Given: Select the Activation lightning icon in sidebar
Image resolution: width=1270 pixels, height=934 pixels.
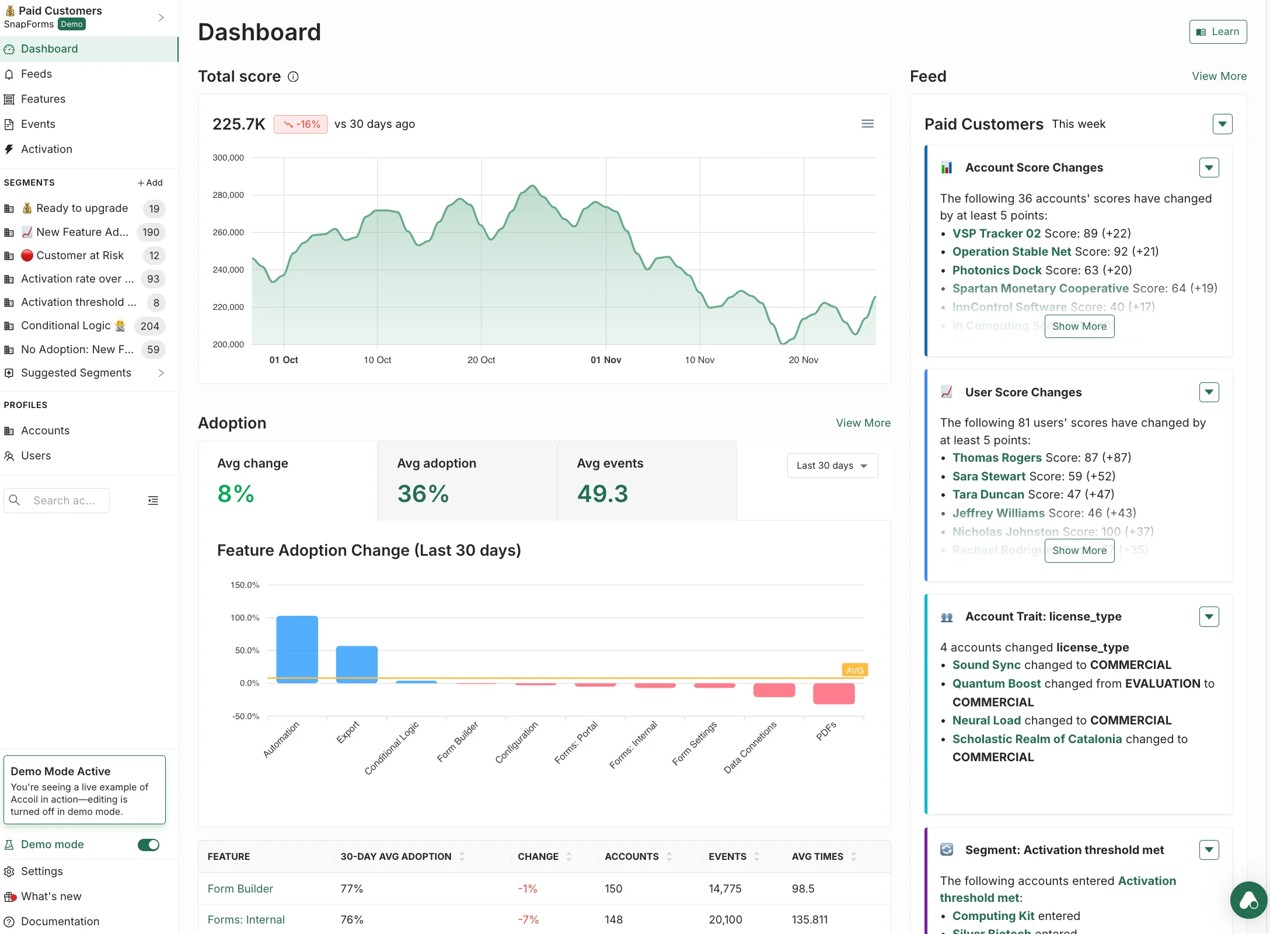Looking at the screenshot, I should [x=9, y=149].
